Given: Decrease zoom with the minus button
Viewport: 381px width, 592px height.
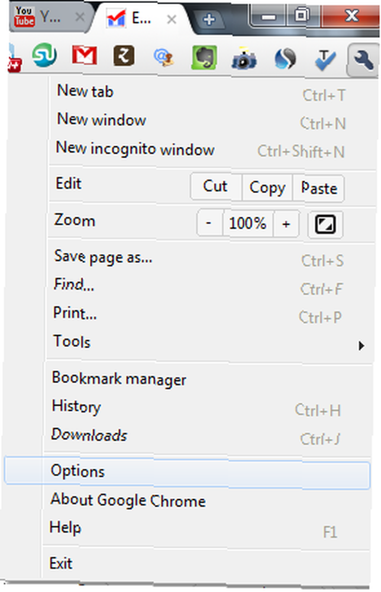Looking at the screenshot, I should pyautogui.click(x=209, y=224).
